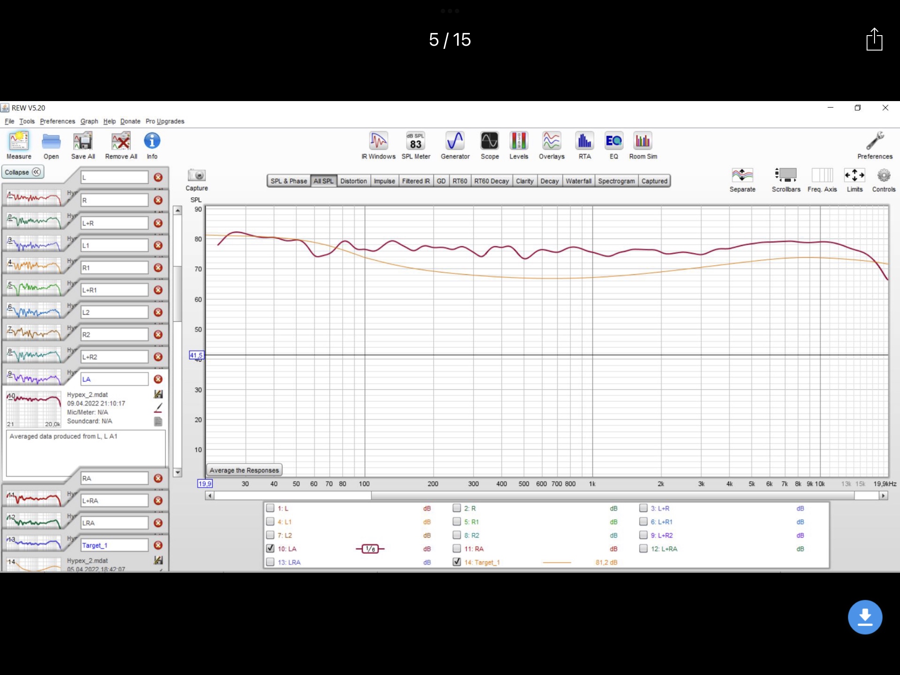Enable the 3: L+R trace checkbox
This screenshot has width=900, height=675.
[x=643, y=508]
